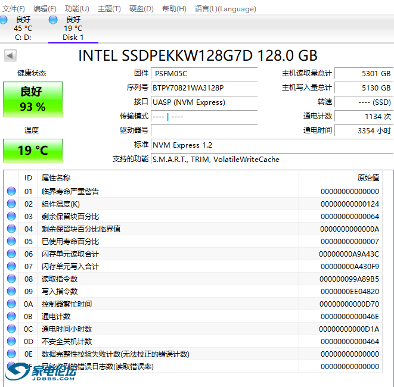
Task: Open the 语言(L)(Language) menu
Action: coord(225,9)
